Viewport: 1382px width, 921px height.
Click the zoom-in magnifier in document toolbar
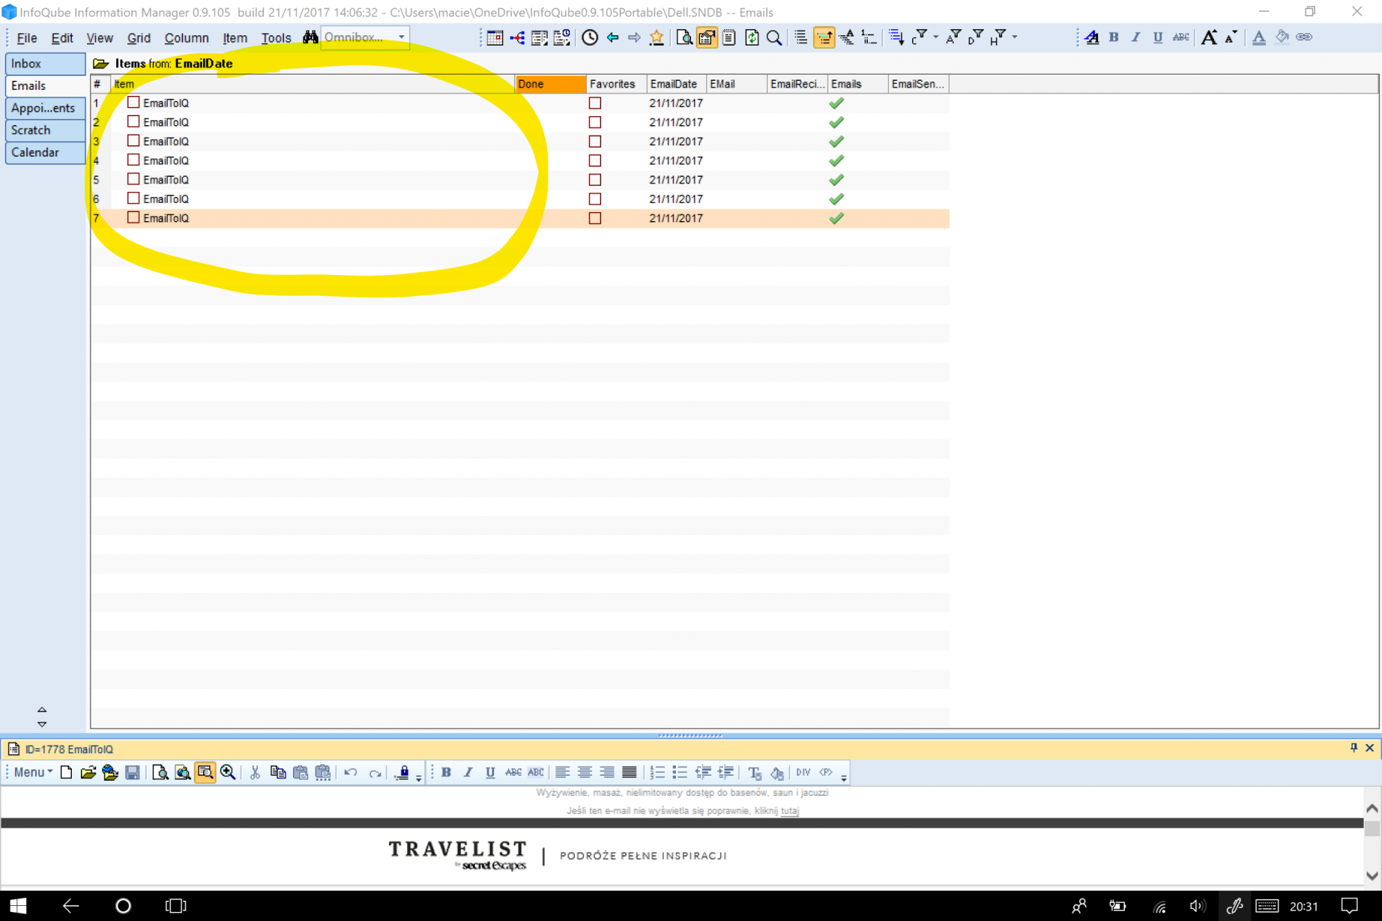[x=227, y=772]
